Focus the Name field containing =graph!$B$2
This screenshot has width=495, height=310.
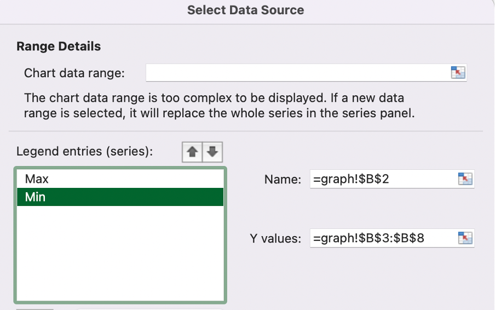(381, 179)
